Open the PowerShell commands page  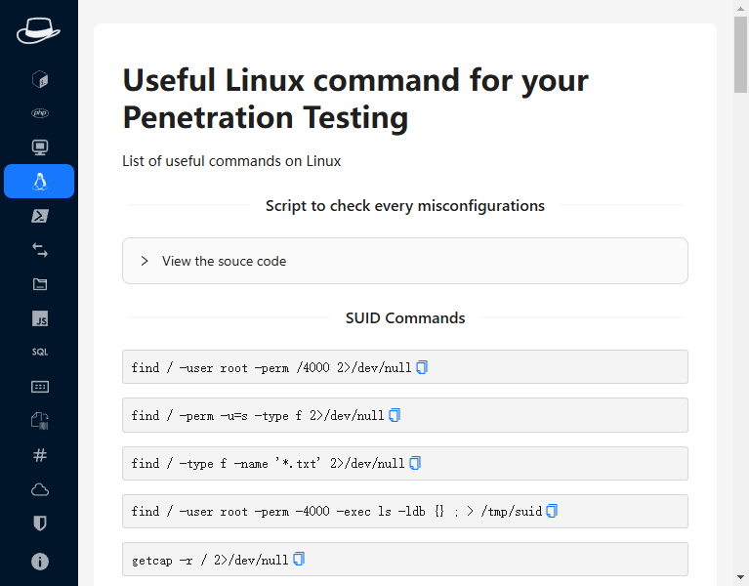pyautogui.click(x=39, y=216)
